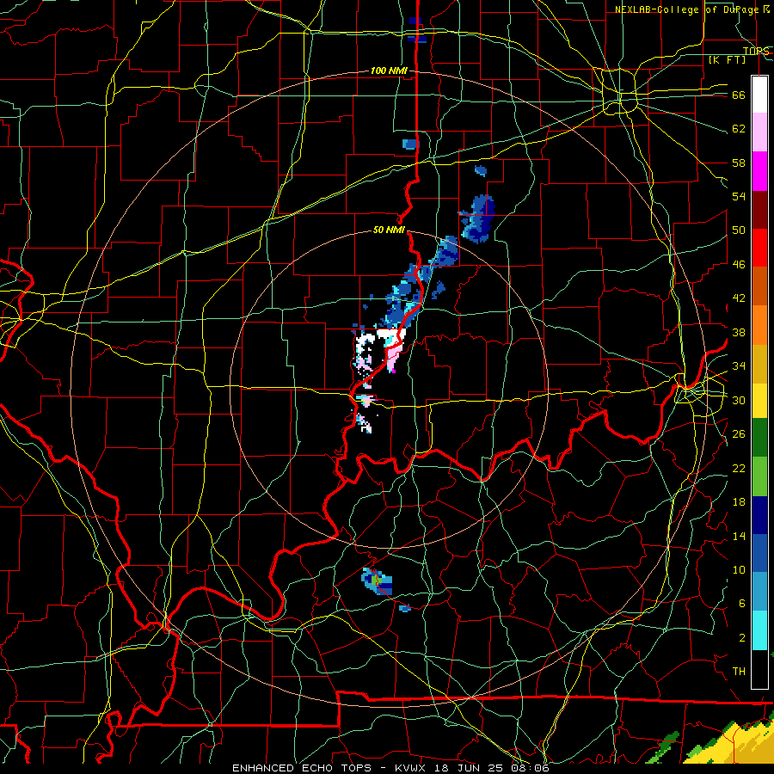The image size is (774, 774).
Task: Pick the cyan swatch next to label 2
Action: click(x=759, y=631)
